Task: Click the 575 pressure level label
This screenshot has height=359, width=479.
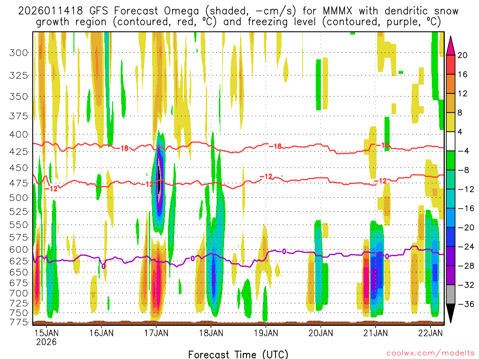Action: click(x=19, y=237)
